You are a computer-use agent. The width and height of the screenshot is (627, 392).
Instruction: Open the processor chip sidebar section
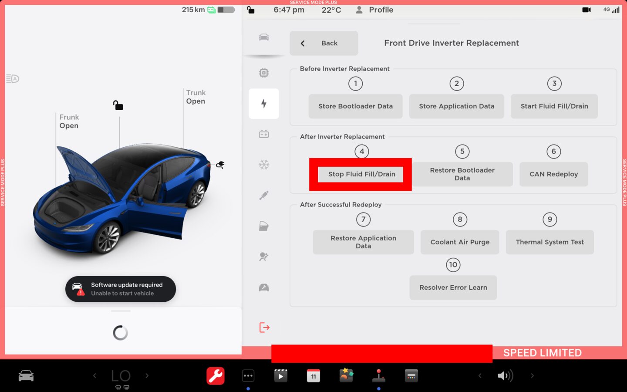(x=263, y=73)
